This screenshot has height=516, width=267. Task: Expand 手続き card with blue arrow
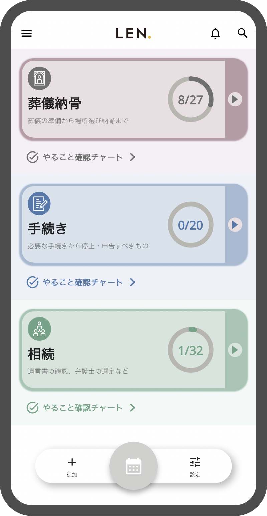click(235, 224)
